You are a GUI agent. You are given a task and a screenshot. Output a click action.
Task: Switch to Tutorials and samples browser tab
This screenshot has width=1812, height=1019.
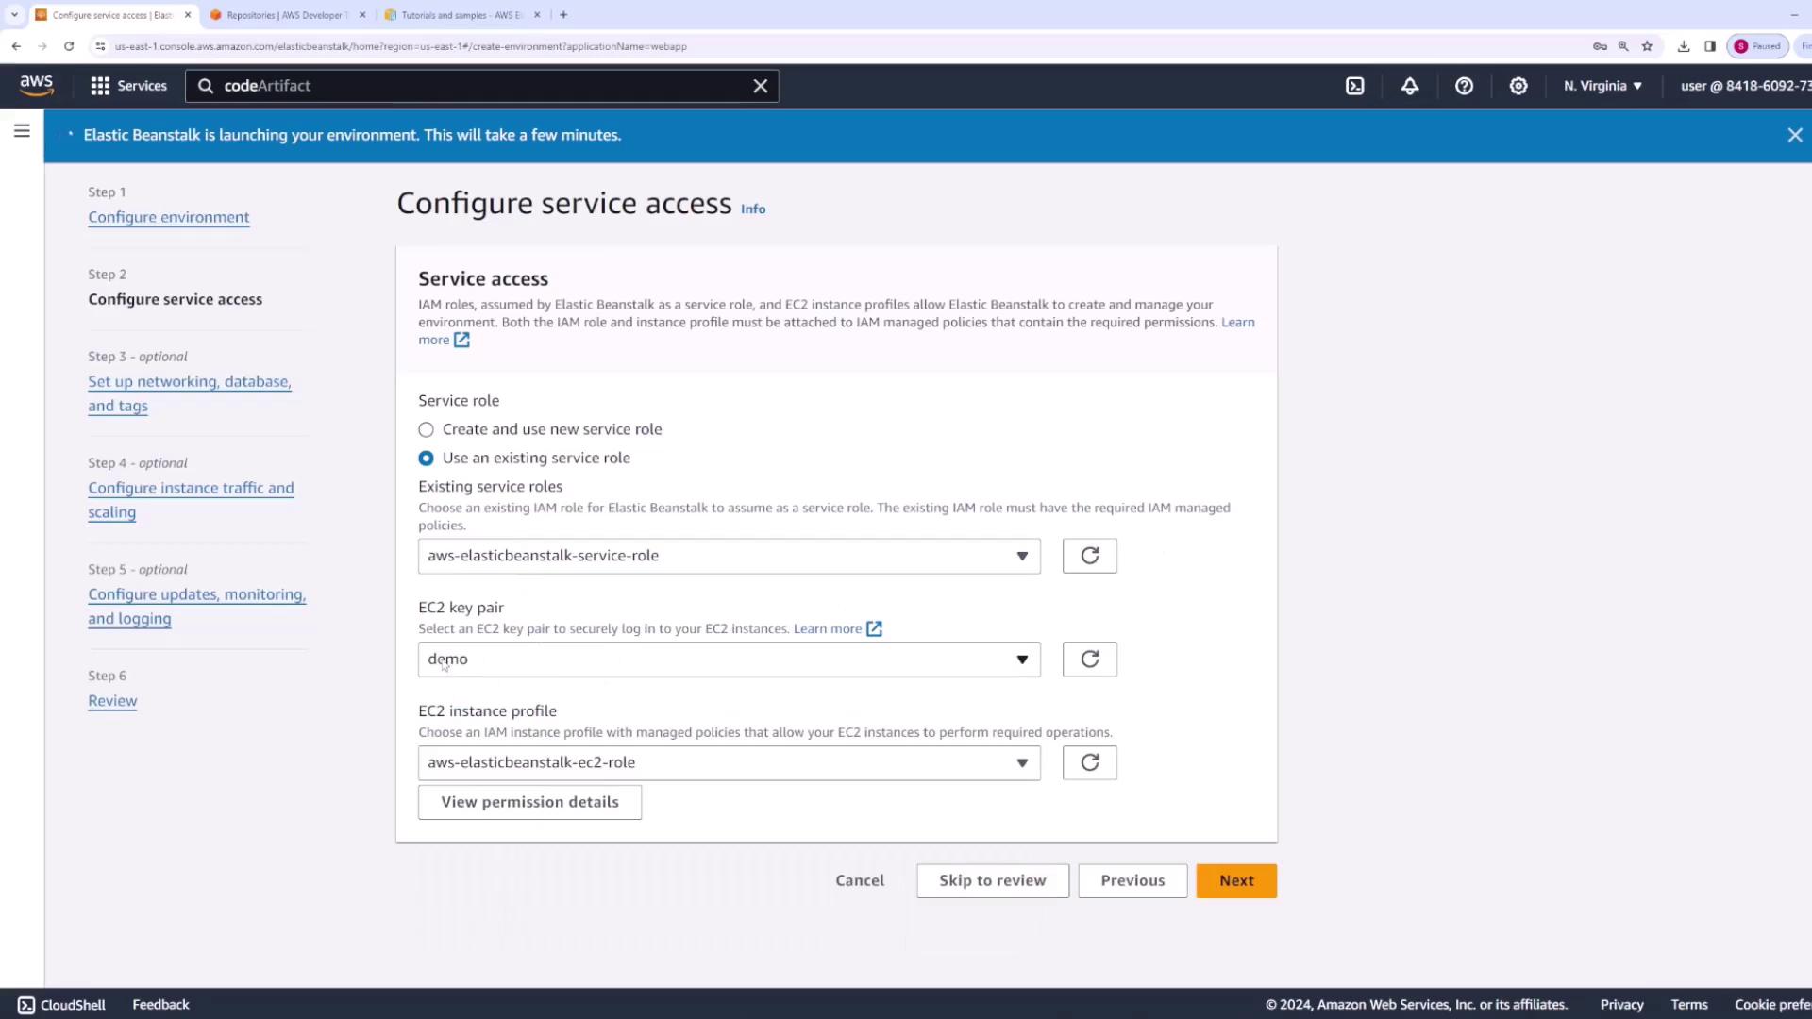pos(461,15)
